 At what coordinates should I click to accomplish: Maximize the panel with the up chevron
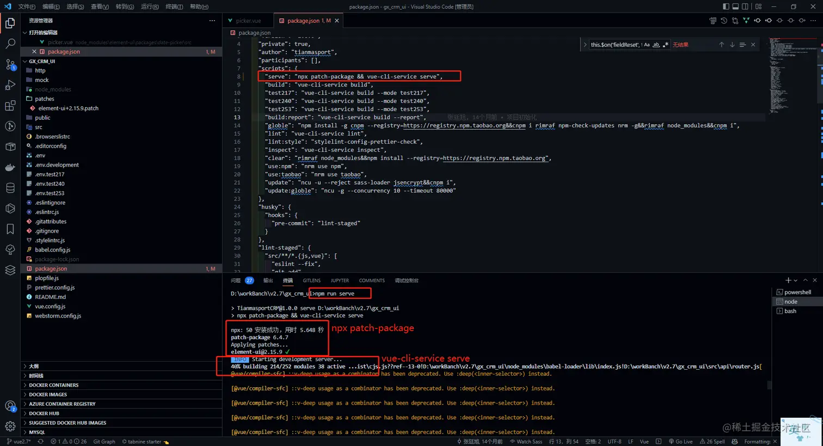[806, 280]
